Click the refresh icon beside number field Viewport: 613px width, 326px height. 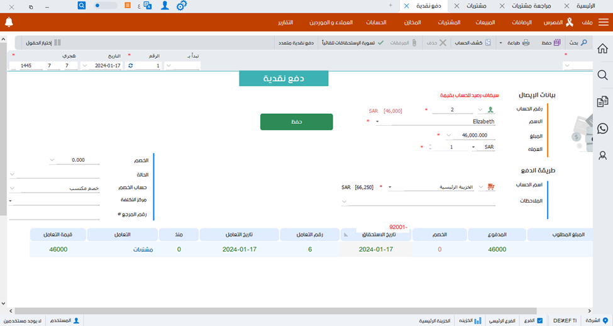(x=130, y=65)
